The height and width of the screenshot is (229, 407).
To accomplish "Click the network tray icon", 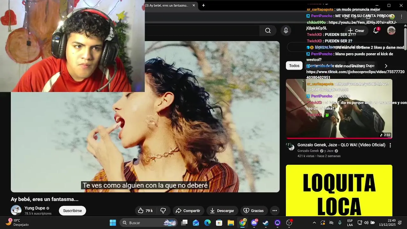I will [360, 223].
